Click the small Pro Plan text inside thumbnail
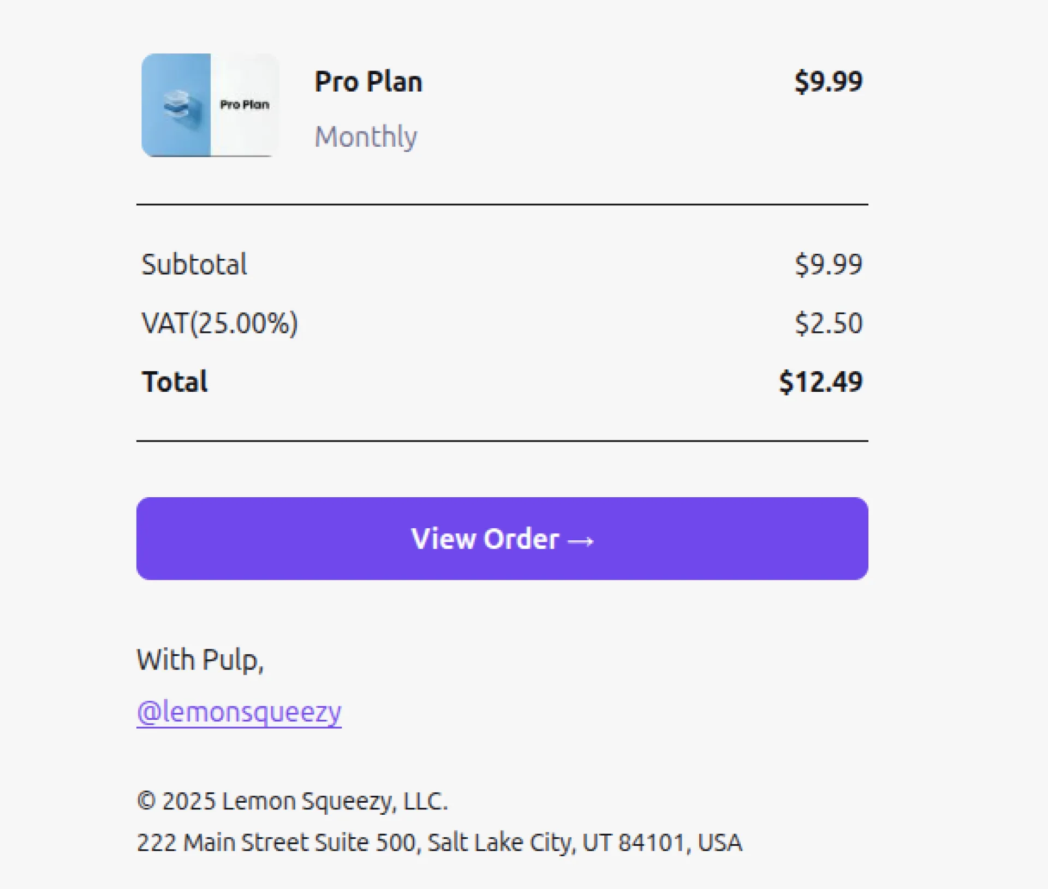The image size is (1048, 889). pos(245,104)
